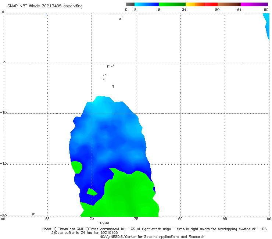
Task: Pick the magenta-purple 64-80 colorbar segment
Action: 254,4
